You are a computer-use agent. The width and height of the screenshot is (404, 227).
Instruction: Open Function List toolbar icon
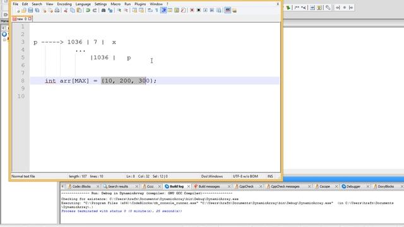183,10
